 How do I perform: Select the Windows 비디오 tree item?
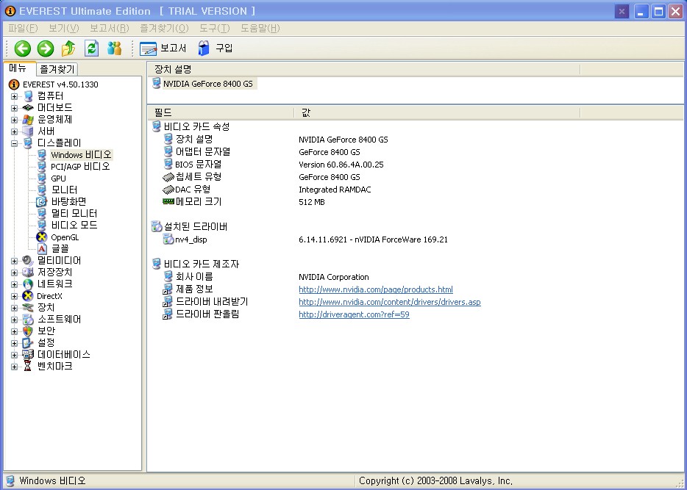[81, 155]
